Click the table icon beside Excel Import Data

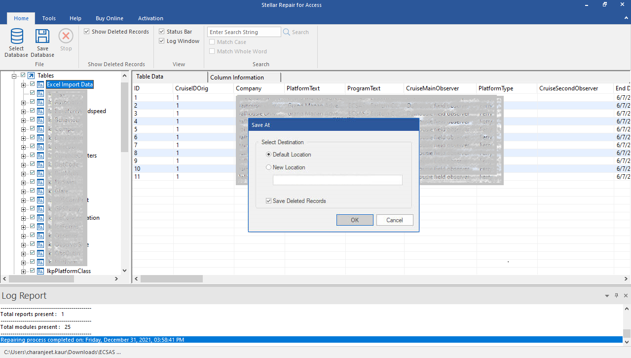click(40, 84)
